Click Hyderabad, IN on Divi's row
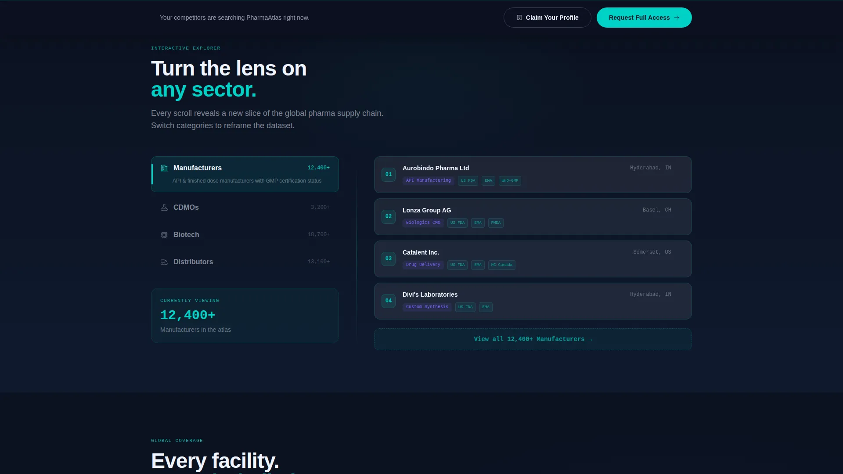The height and width of the screenshot is (474, 843). pos(651,294)
